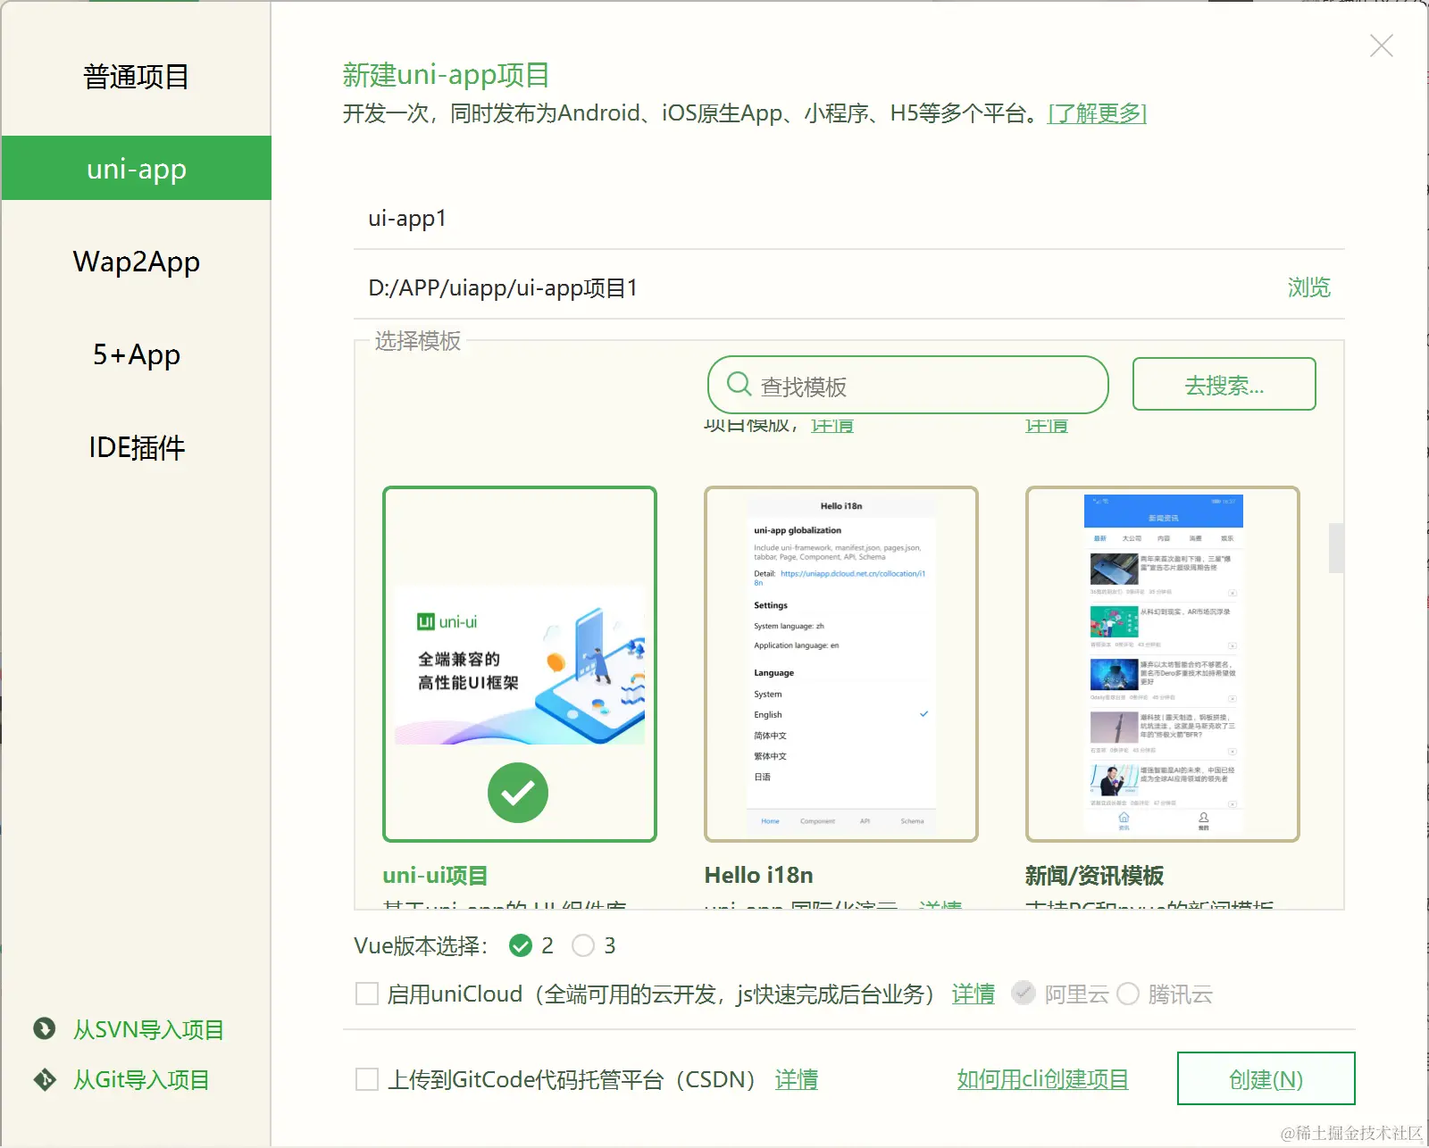Switch to IDE插件 tab
The height and width of the screenshot is (1148, 1429).
coord(137,447)
